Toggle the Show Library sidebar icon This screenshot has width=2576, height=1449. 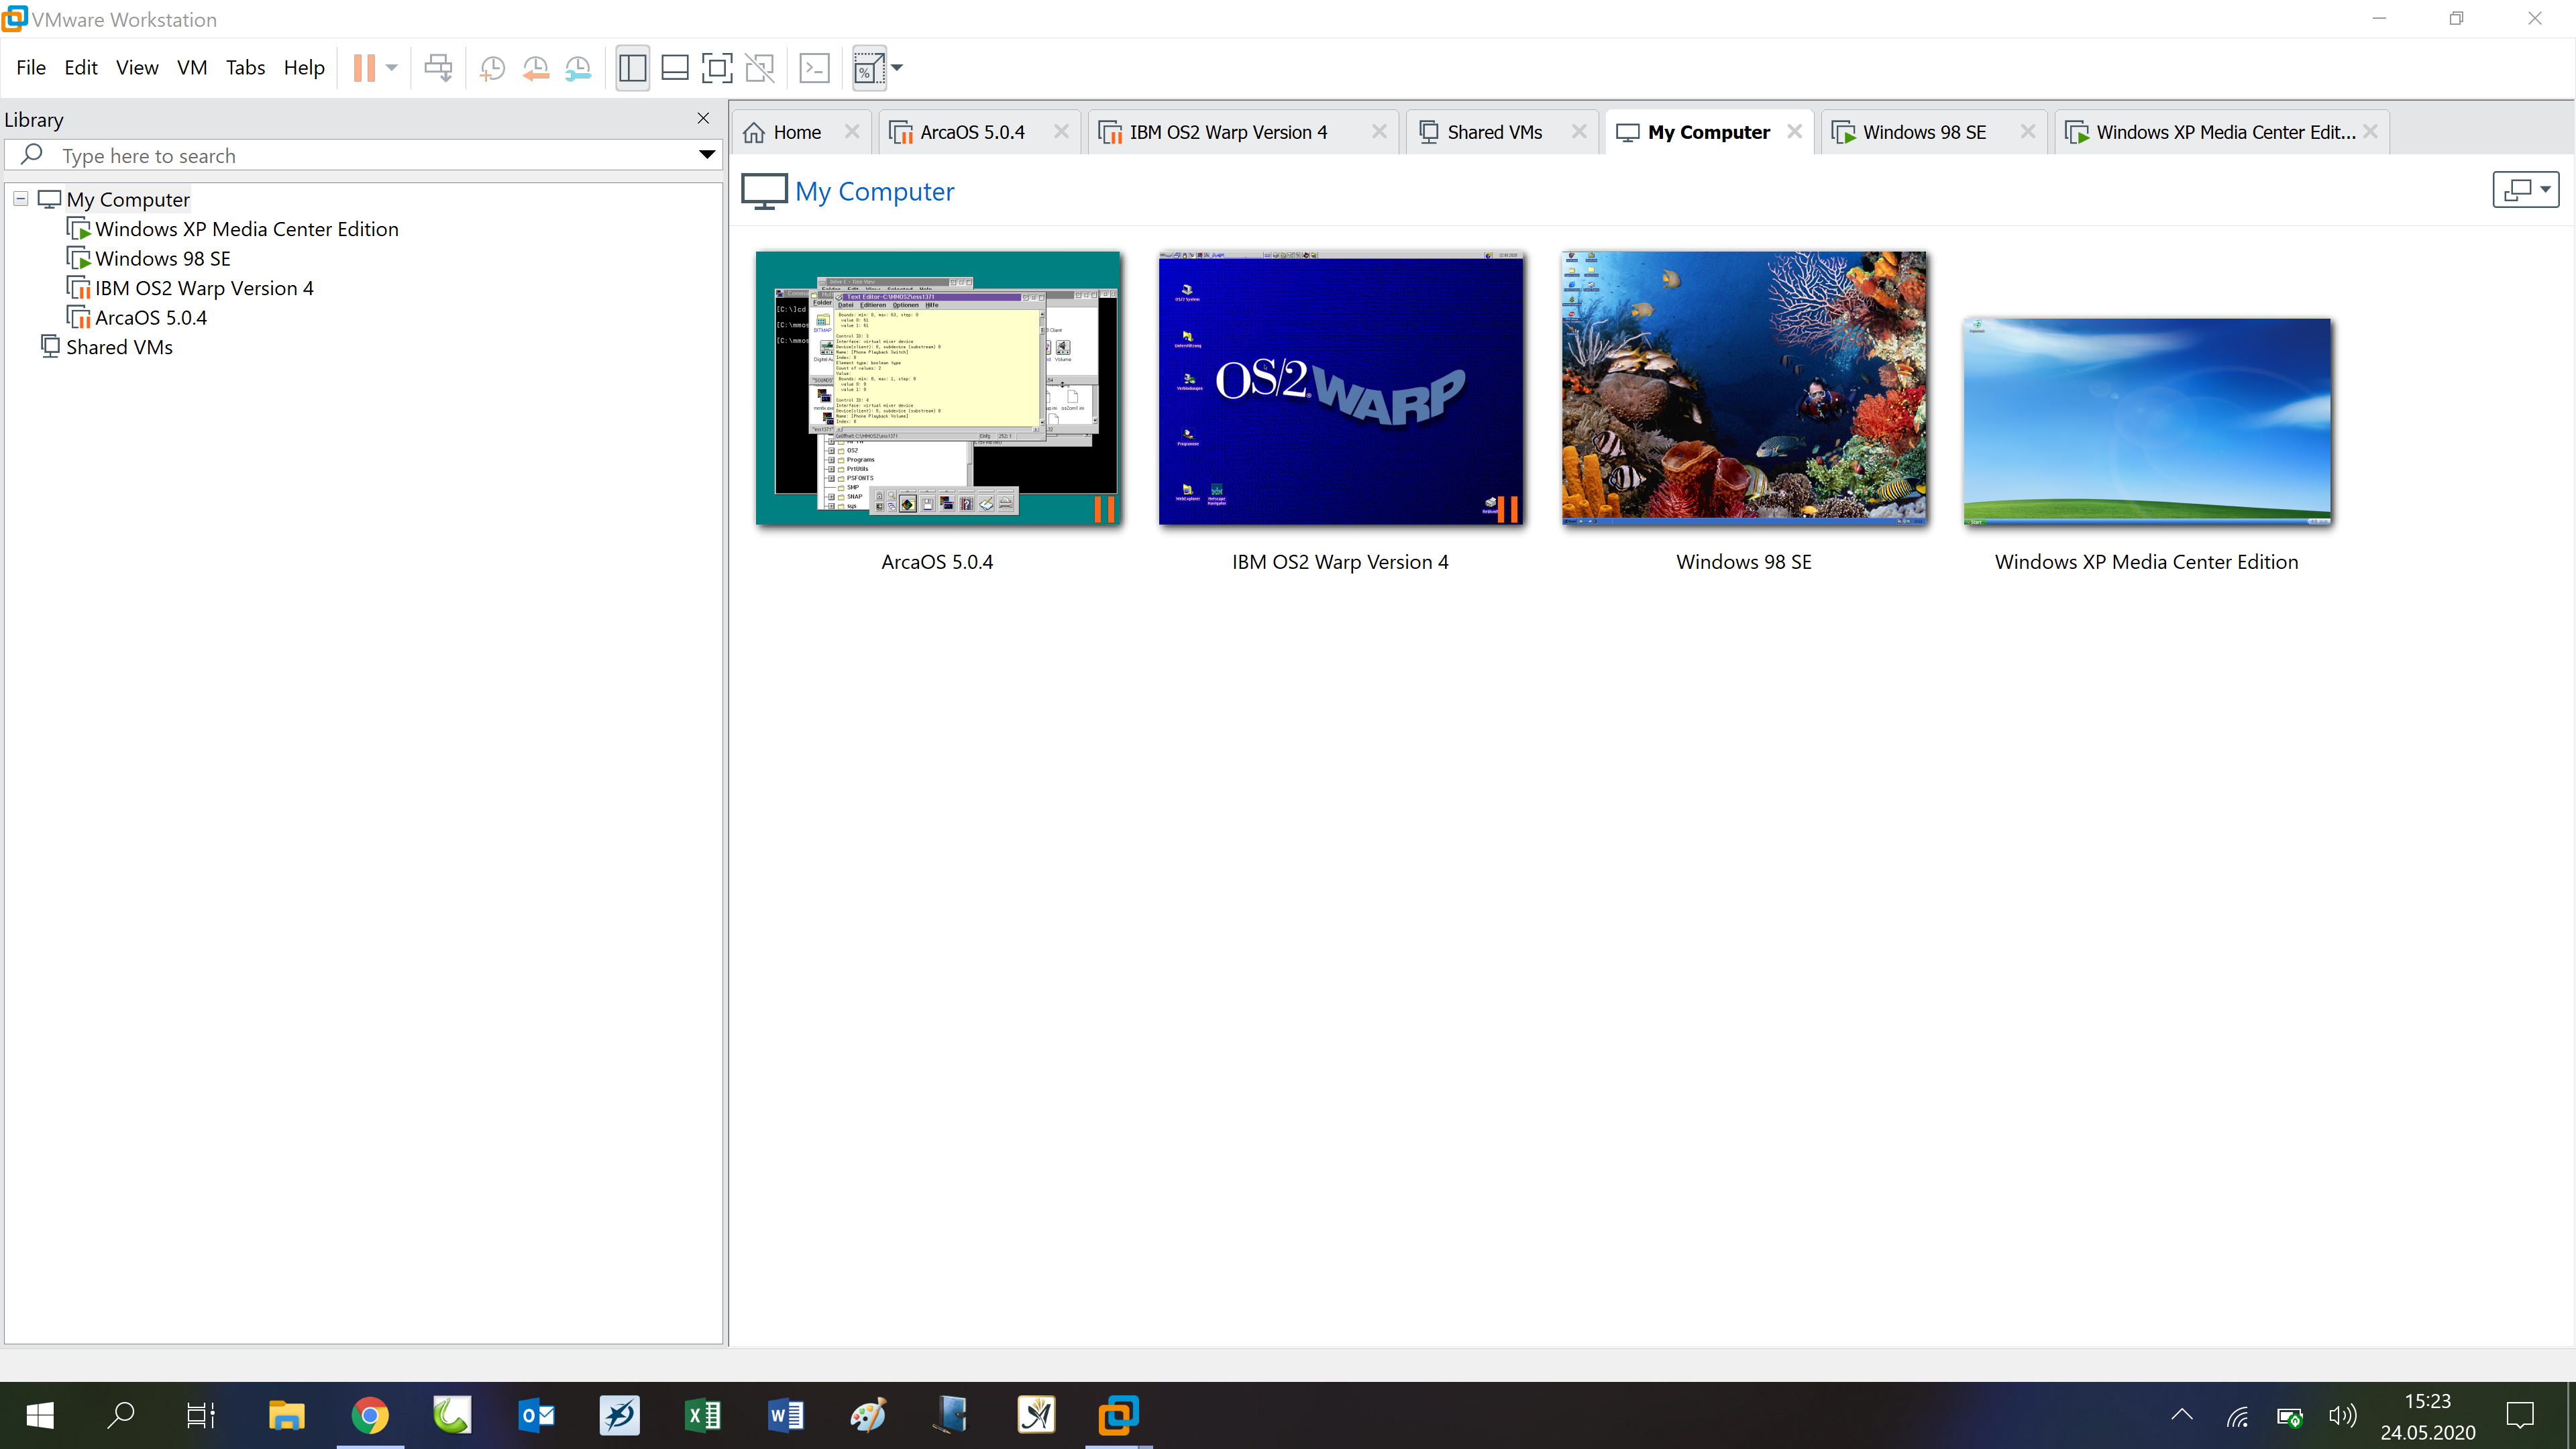tap(632, 68)
